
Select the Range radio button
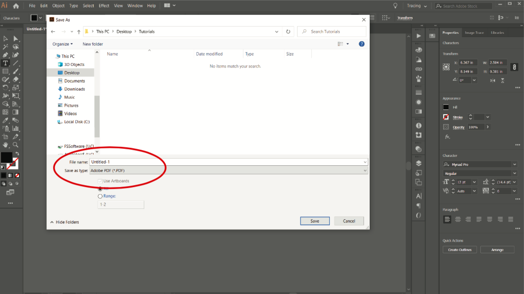tap(100, 196)
